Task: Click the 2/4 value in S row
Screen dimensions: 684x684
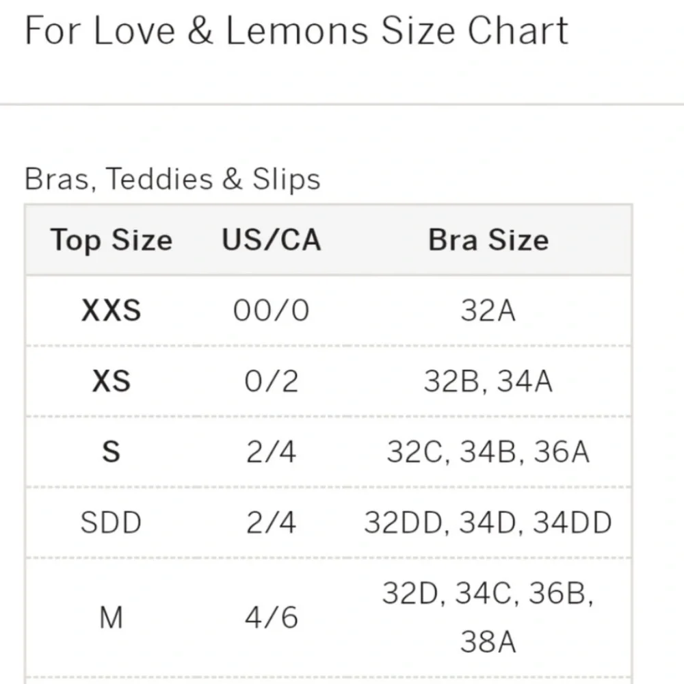Action: [x=272, y=451]
